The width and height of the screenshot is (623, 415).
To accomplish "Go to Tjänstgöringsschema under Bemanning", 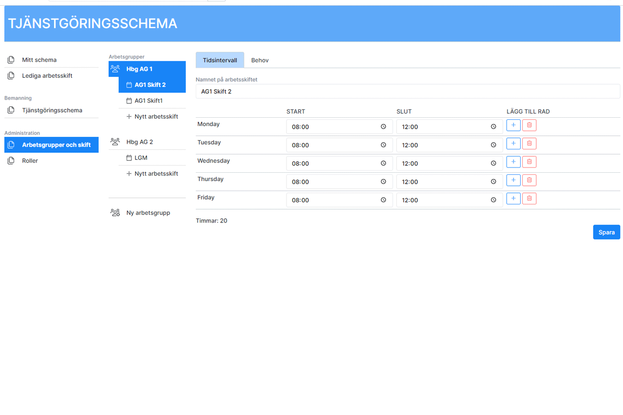I will pos(51,110).
